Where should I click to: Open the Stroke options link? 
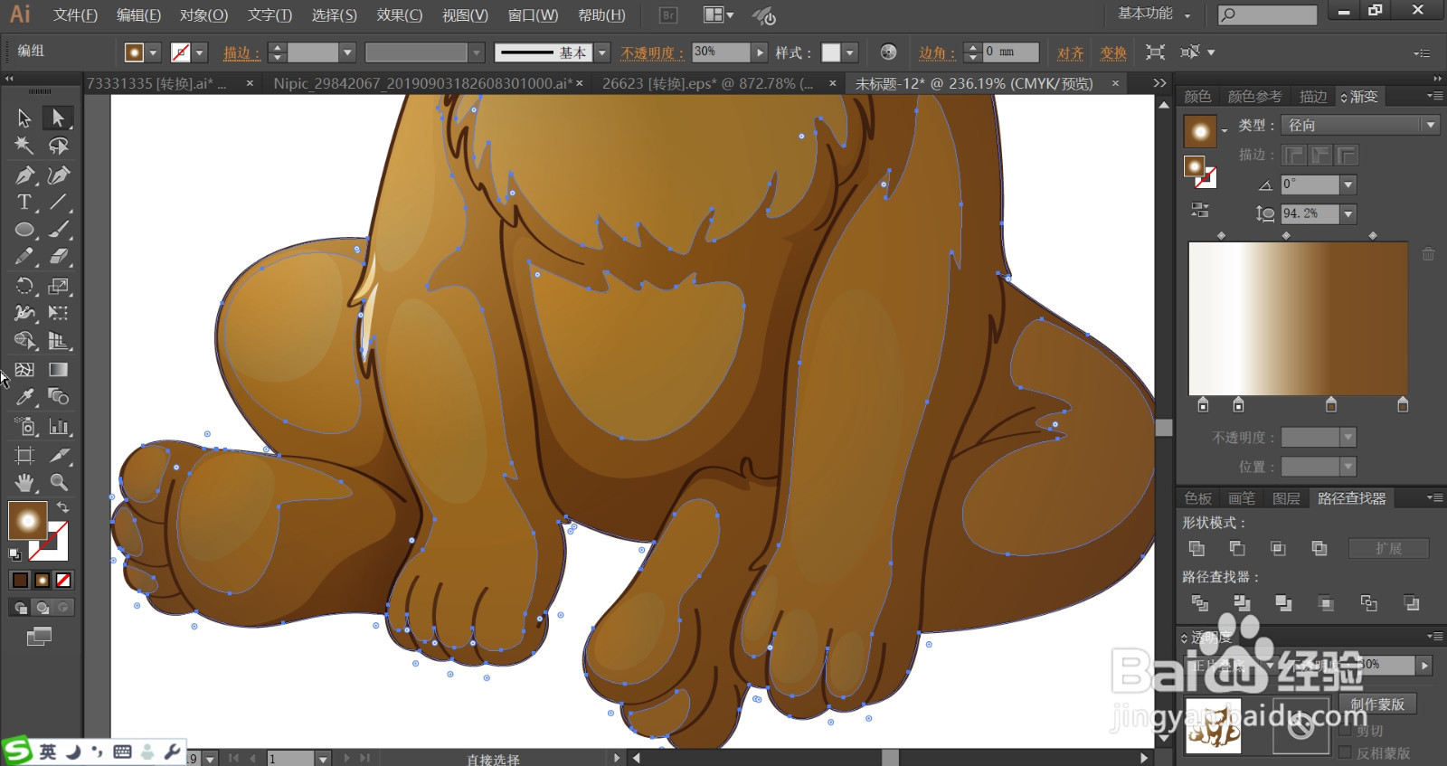(x=241, y=52)
